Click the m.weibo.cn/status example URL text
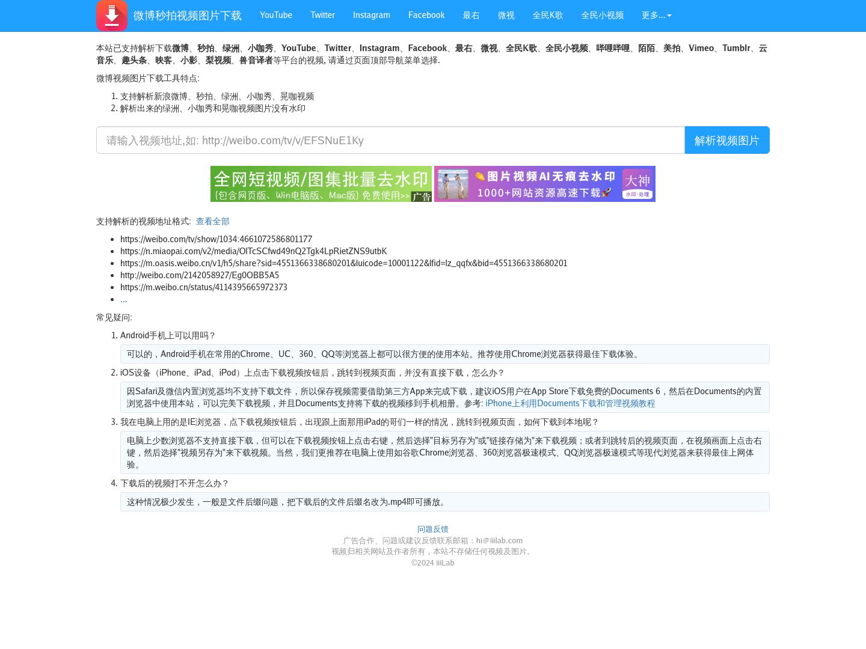Image resolution: width=866 pixels, height=649 pixels. tap(204, 287)
